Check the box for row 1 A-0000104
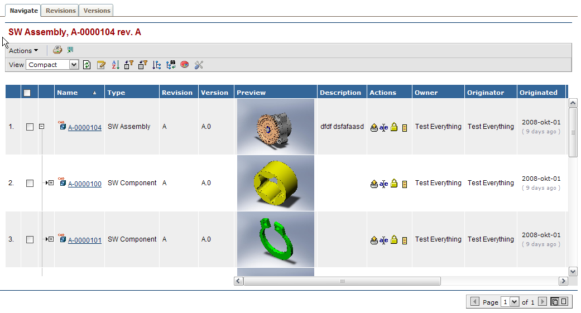 point(30,127)
